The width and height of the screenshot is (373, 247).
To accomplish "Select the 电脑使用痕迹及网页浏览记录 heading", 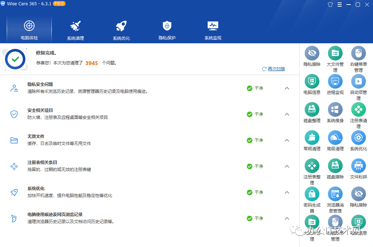I will (55, 215).
